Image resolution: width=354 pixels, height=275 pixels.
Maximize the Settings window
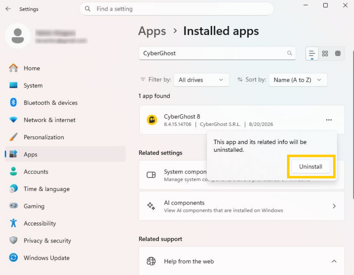(x=325, y=6)
